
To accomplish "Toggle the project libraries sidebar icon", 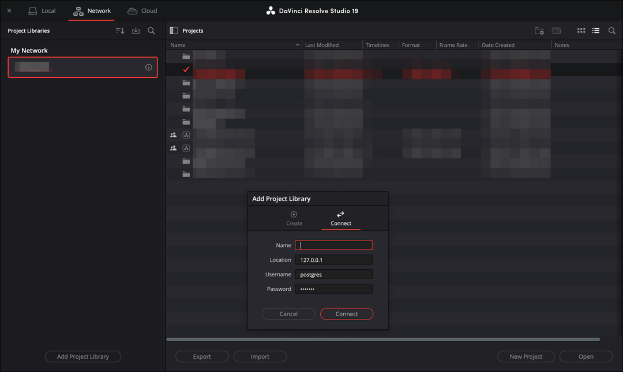I will click(x=174, y=31).
